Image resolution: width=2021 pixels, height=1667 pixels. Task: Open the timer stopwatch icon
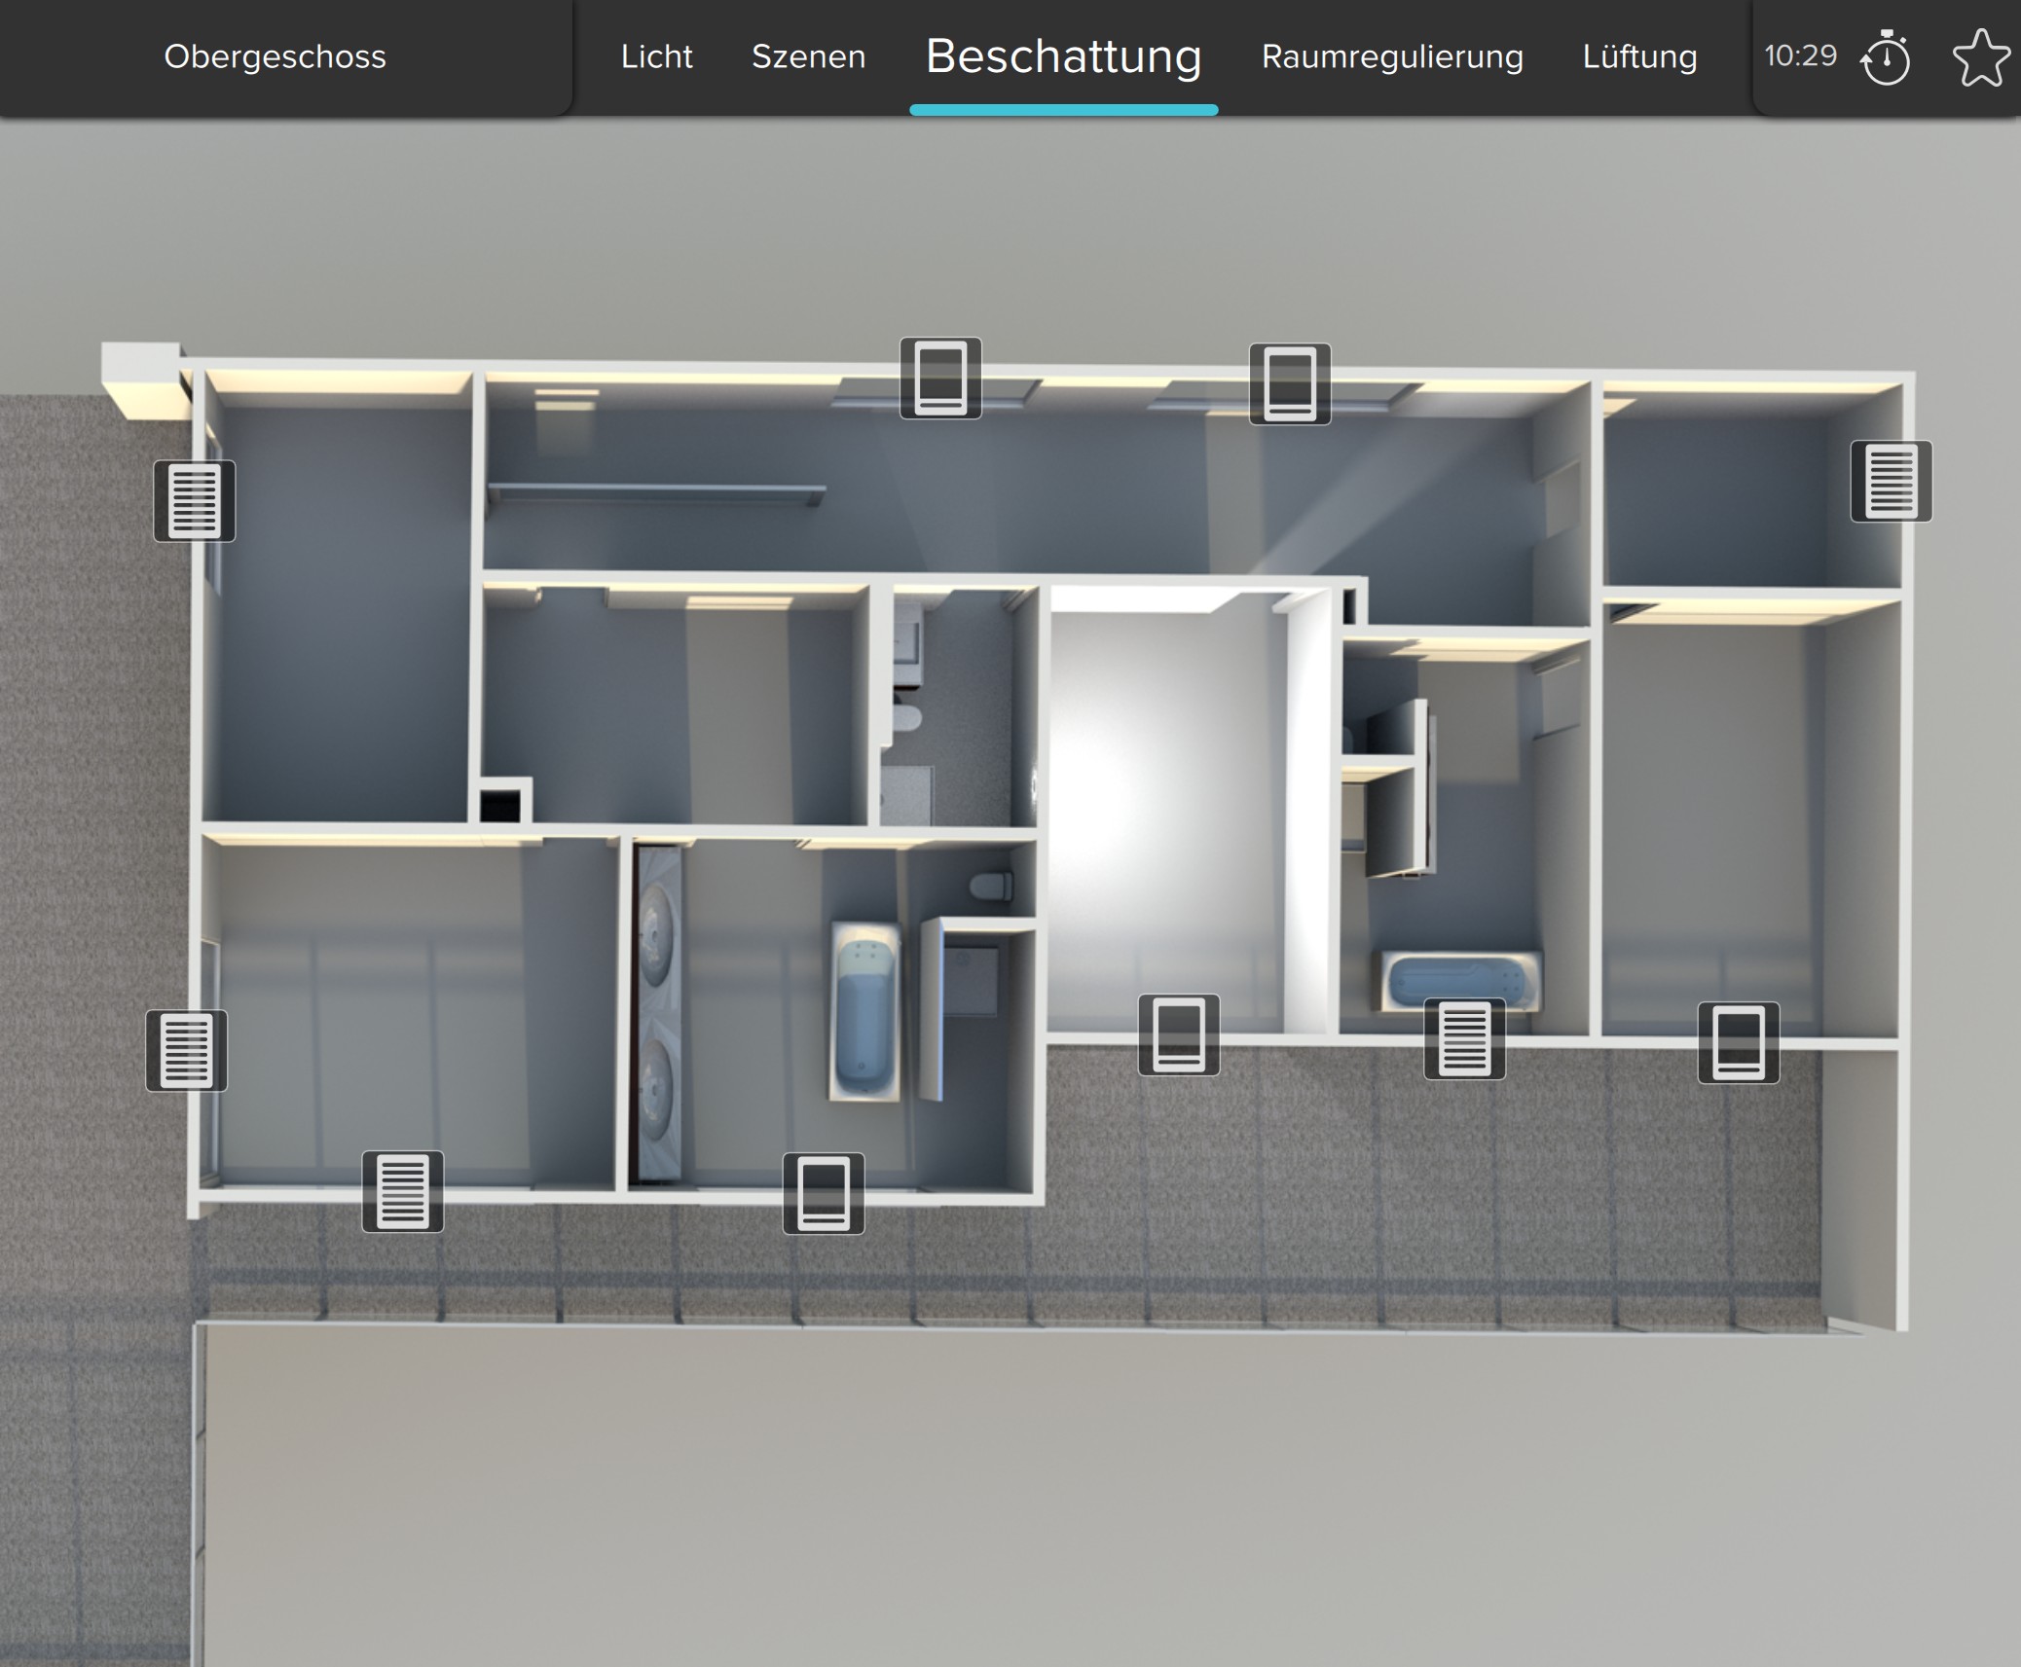[1886, 57]
